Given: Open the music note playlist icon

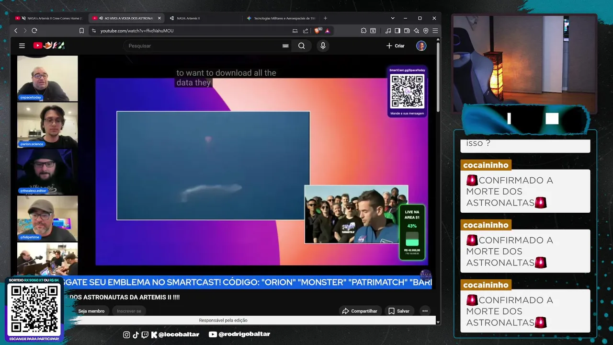Looking at the screenshot, I should [388, 31].
